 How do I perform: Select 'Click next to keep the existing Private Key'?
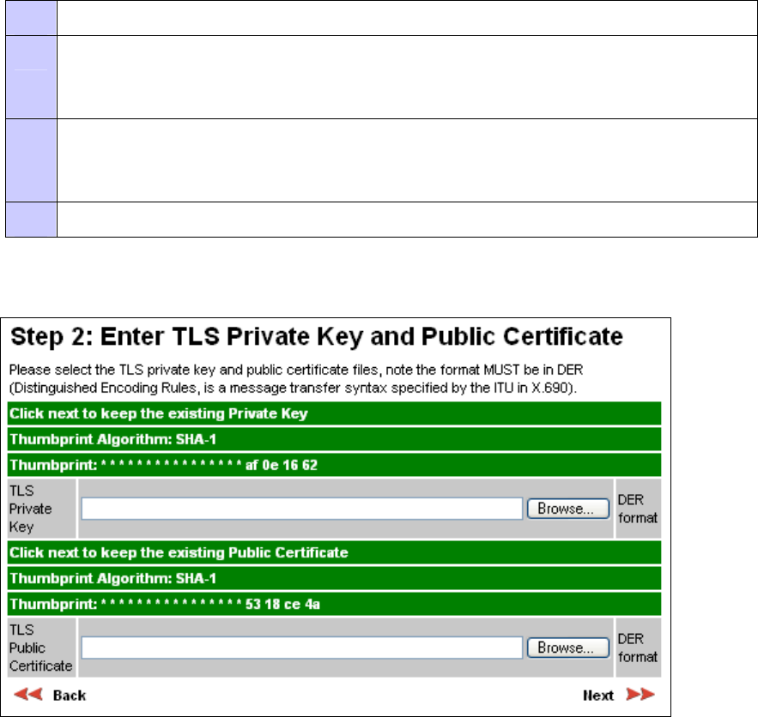334,413
